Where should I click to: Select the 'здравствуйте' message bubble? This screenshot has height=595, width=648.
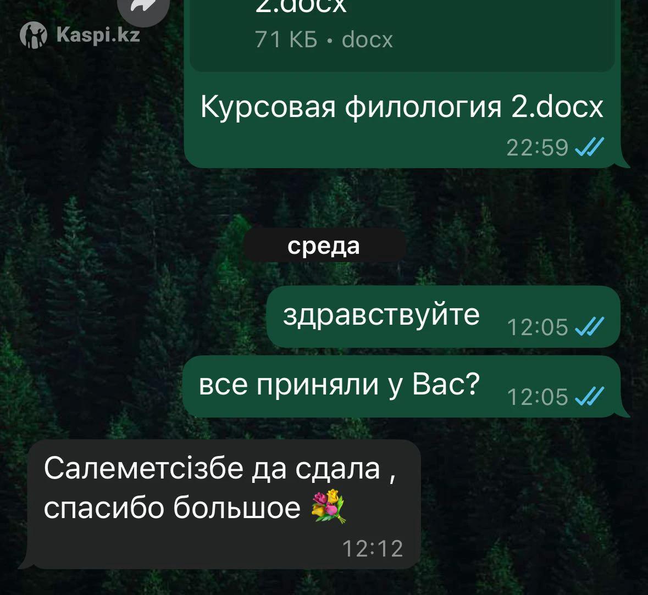point(444,316)
